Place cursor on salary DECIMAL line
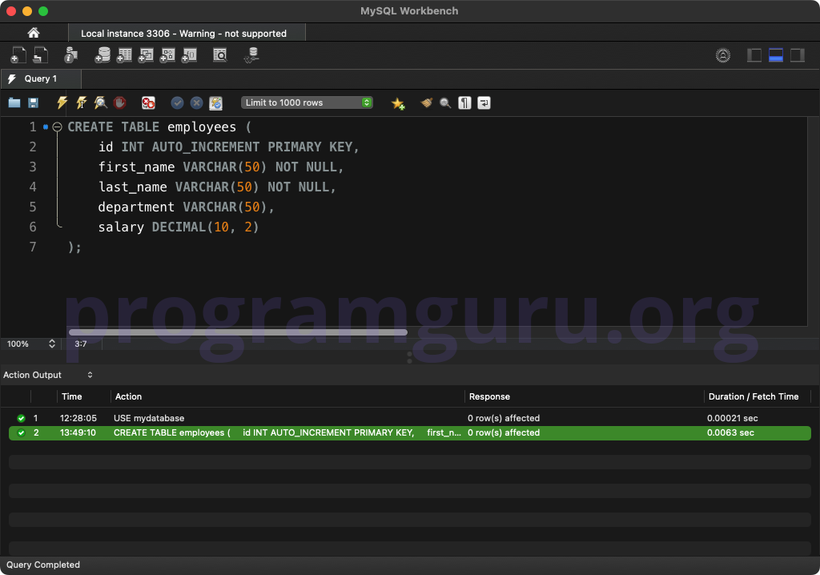 click(x=179, y=227)
